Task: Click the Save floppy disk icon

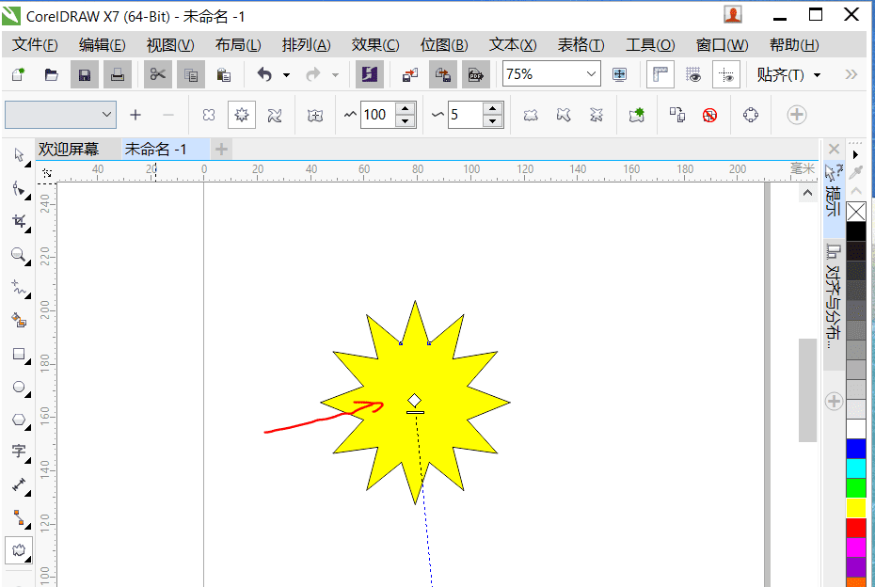Action: pos(85,74)
